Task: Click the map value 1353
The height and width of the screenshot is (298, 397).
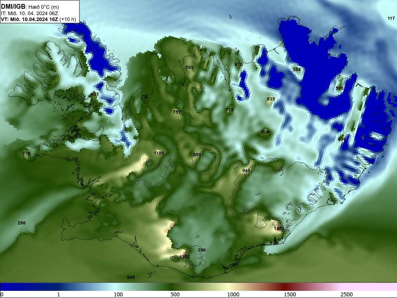Action: 279,228
